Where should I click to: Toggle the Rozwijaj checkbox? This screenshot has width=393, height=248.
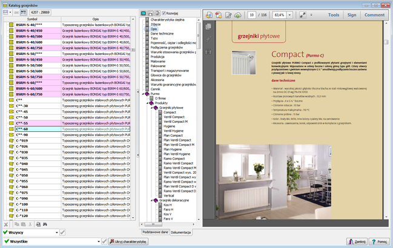pos(164,13)
